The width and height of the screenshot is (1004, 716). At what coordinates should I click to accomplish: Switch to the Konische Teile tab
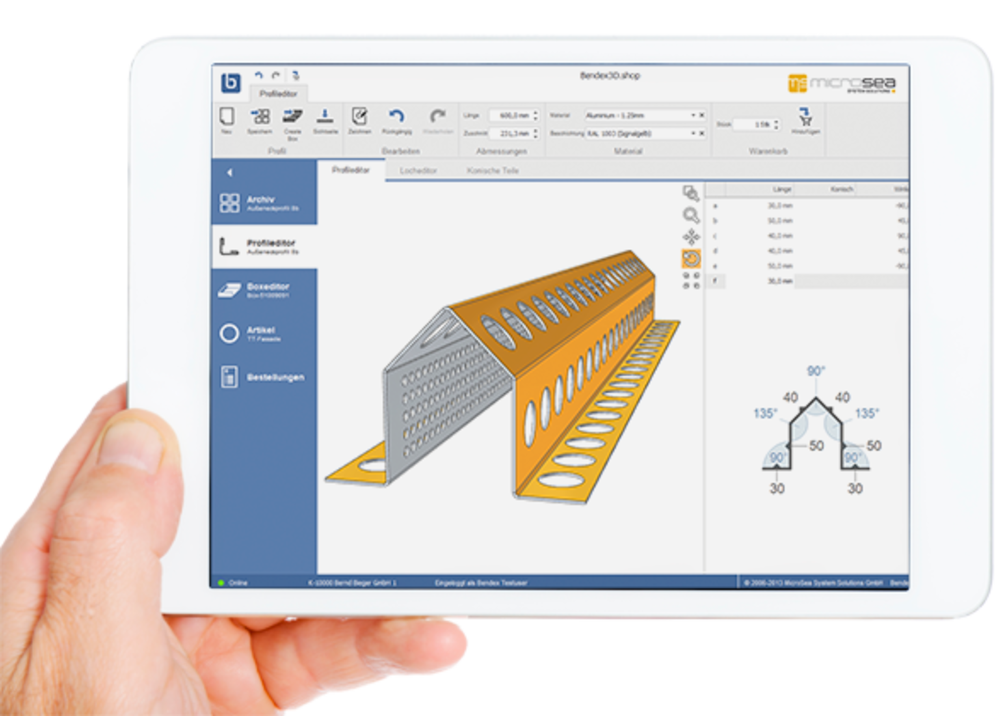(x=492, y=170)
